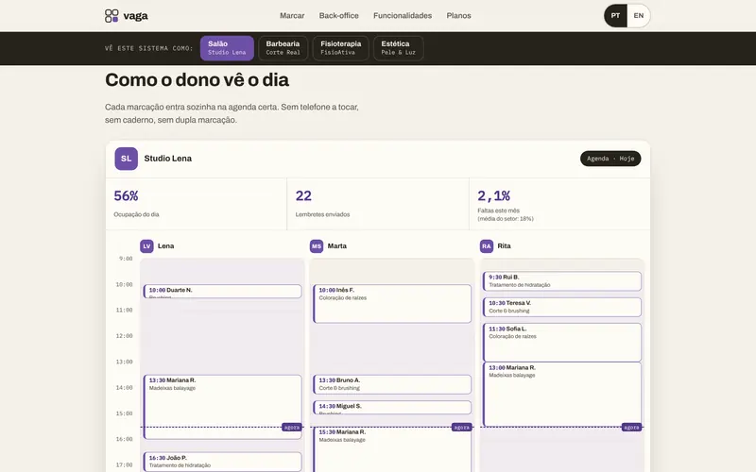Open the 10:30 Teresa V. appointment
This screenshot has width=756, height=472.
pos(562,308)
